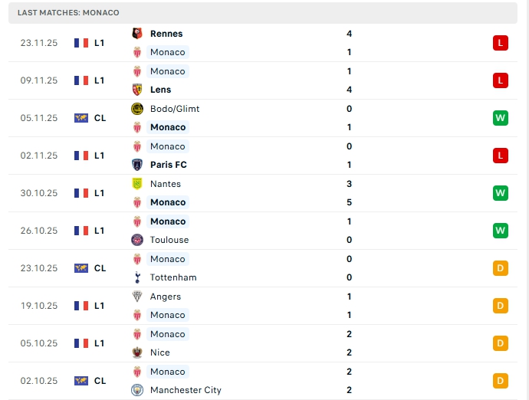The height and width of the screenshot is (400, 529).
Task: Click the Lens club crest icon
Action: point(137,90)
